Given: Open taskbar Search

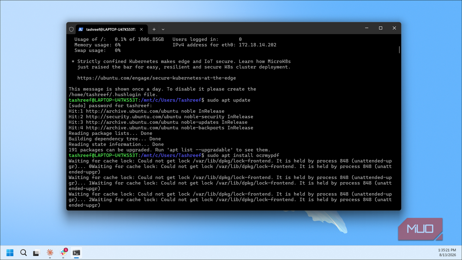Looking at the screenshot, I should point(23,253).
